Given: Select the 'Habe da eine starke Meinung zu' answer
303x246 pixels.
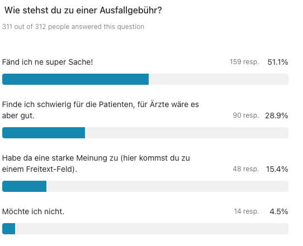Looking at the screenshot, I should click(96, 163).
